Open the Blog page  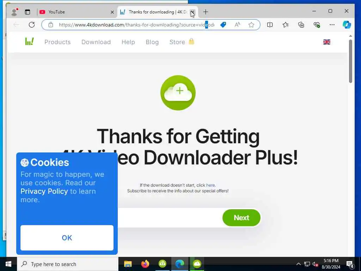click(x=152, y=42)
